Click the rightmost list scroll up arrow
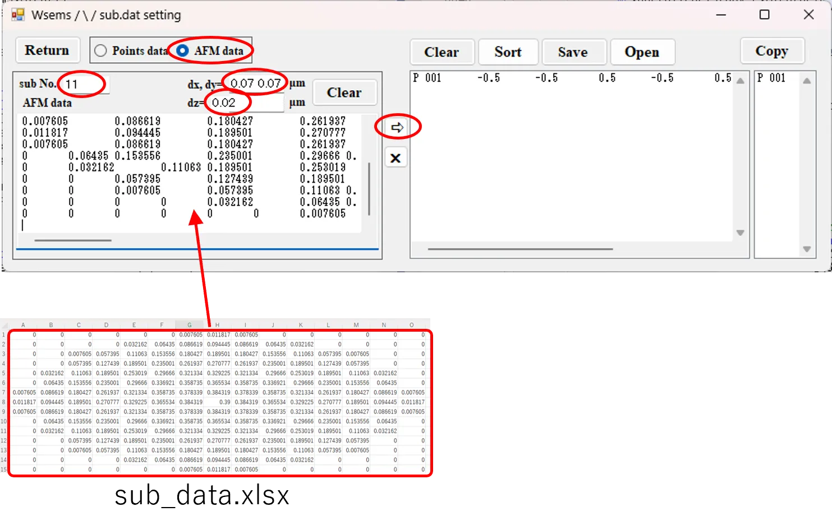This screenshot has height=530, width=832. click(807, 81)
